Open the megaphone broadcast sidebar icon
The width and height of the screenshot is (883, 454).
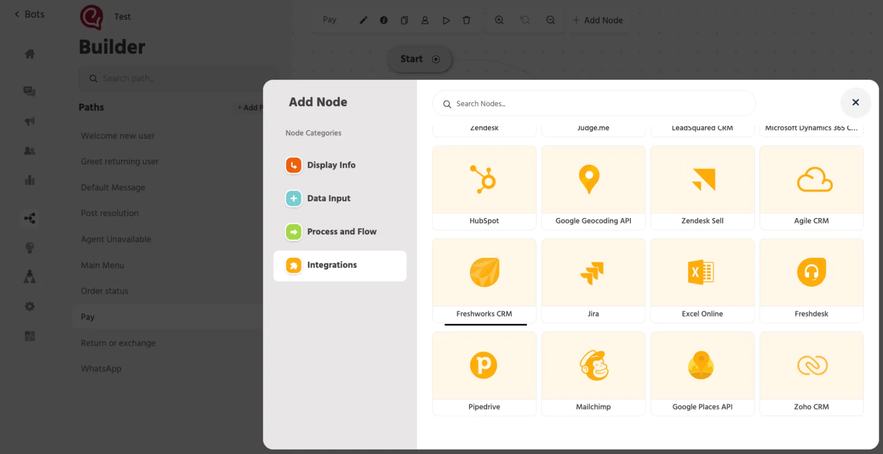click(30, 121)
